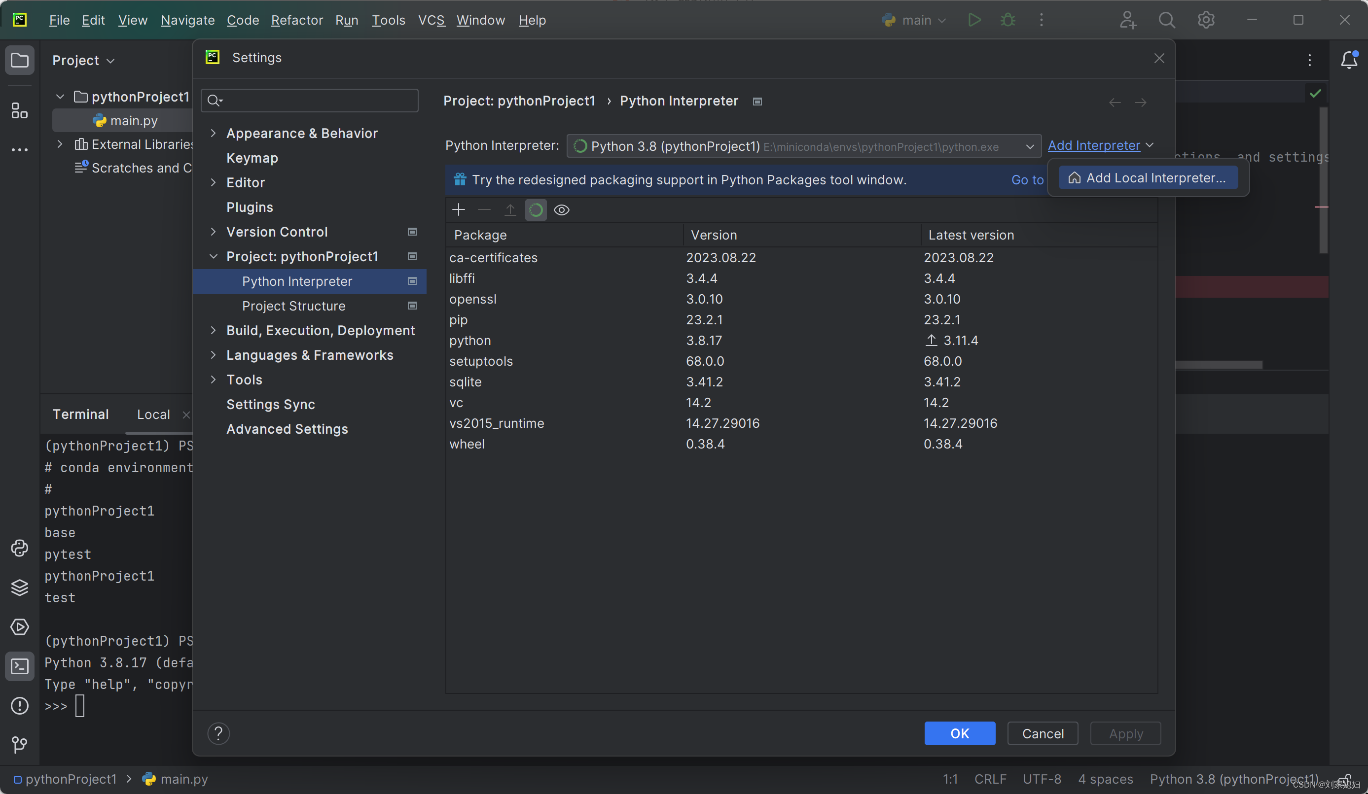
Task: Click the Settings help question mark button
Action: [218, 734]
